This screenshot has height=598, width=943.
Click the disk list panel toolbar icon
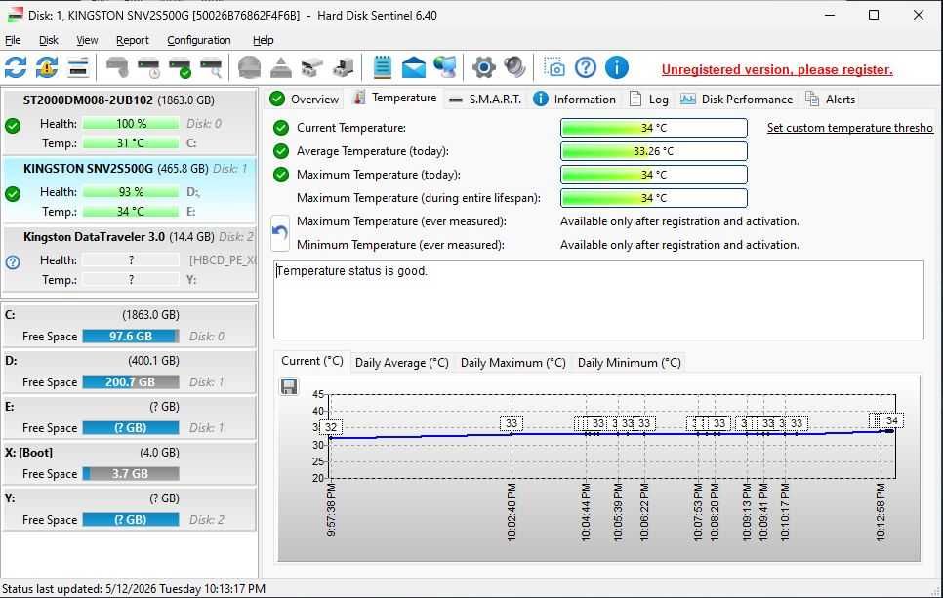tap(78, 67)
